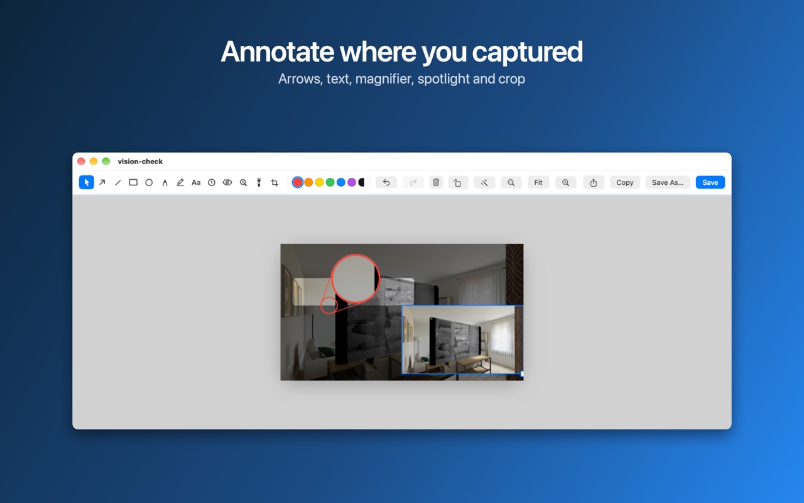804x503 pixels.
Task: Select the Crop tool
Action: [274, 182]
